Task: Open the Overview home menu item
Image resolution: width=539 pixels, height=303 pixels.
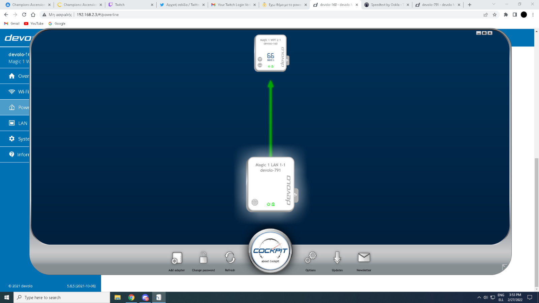Action: pyautogui.click(x=15, y=76)
